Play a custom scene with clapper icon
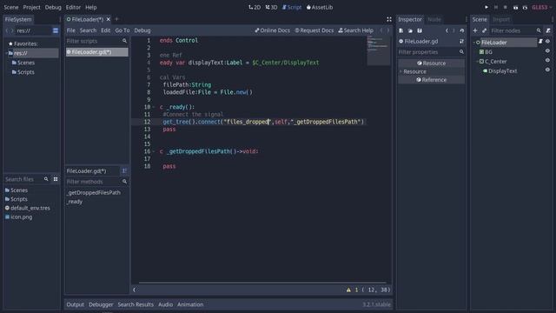This screenshot has width=556, height=313. (525, 7)
